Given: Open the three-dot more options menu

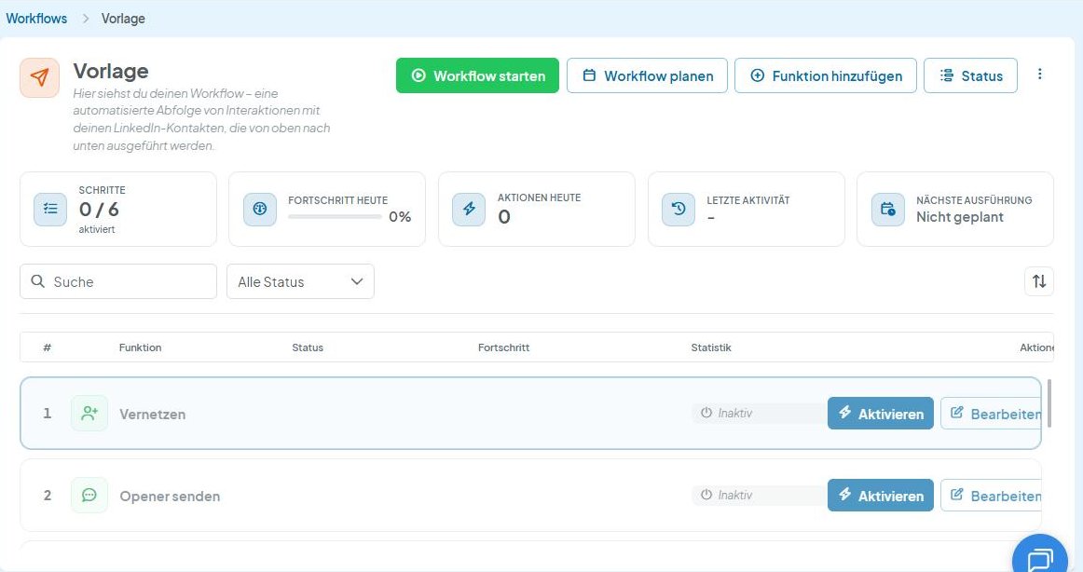Looking at the screenshot, I should click(1039, 74).
